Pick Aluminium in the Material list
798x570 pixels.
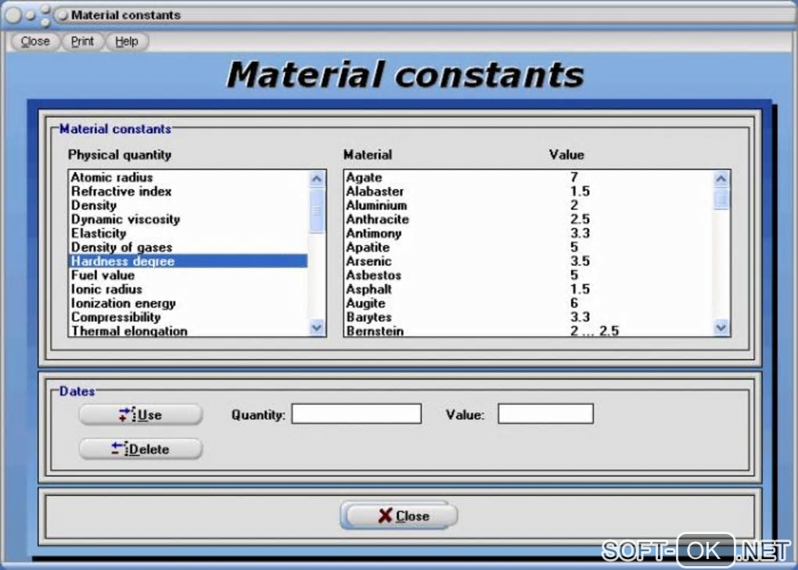pyautogui.click(x=528, y=206)
